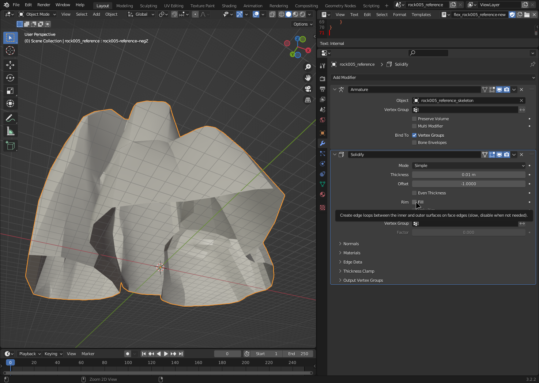The width and height of the screenshot is (539, 383).
Task: Click the End frame field
Action: point(298,354)
